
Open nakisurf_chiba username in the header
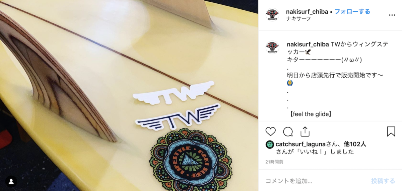point(307,12)
